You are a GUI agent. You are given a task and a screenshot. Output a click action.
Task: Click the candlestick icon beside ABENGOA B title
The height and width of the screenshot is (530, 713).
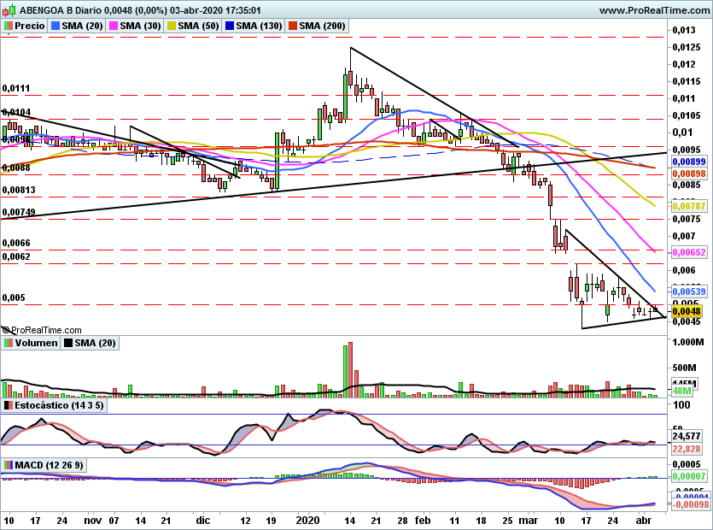click(9, 9)
